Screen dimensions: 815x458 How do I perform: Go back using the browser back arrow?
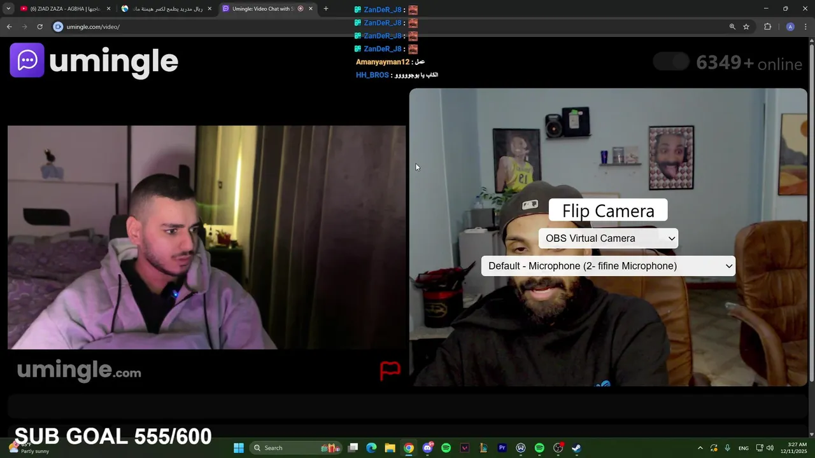(9, 27)
